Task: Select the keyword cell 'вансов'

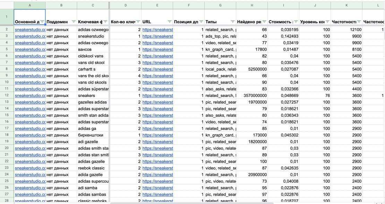Action: [x=93, y=49]
